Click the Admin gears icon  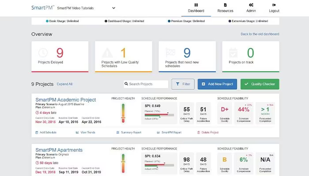pos(251,5)
